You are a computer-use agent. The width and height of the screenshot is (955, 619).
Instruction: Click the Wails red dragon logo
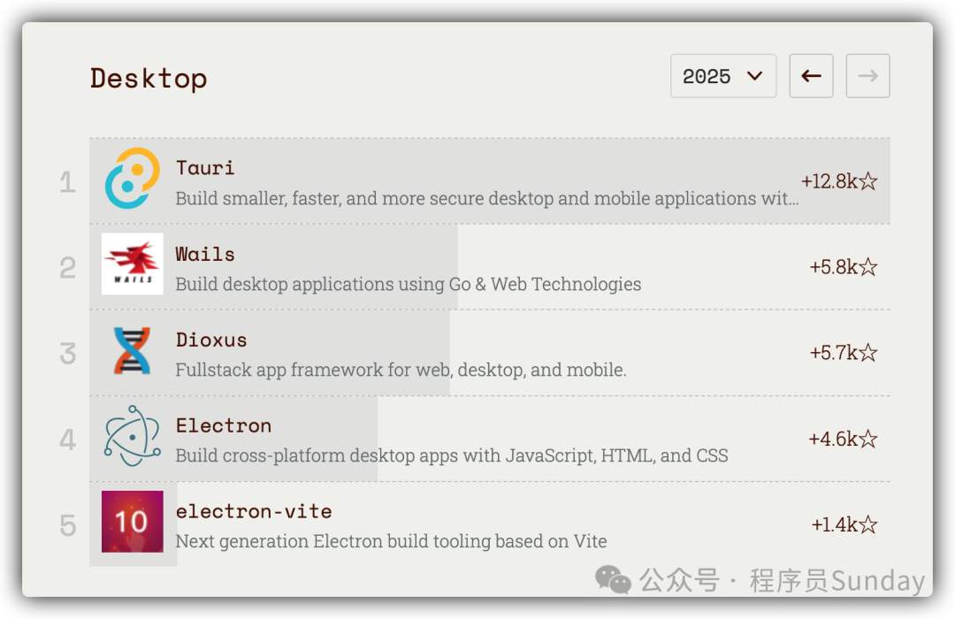pyautogui.click(x=133, y=264)
